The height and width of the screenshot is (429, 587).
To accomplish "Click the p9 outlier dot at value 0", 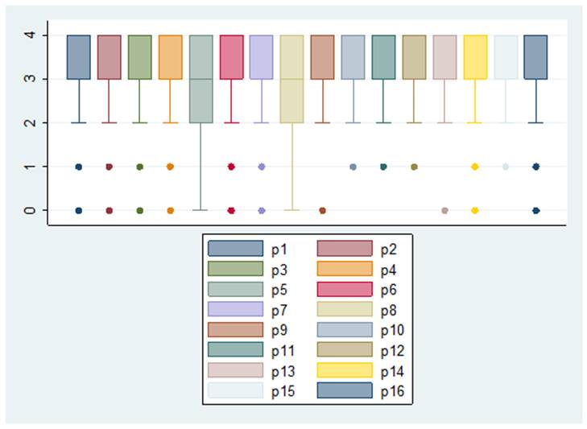I will (x=322, y=210).
